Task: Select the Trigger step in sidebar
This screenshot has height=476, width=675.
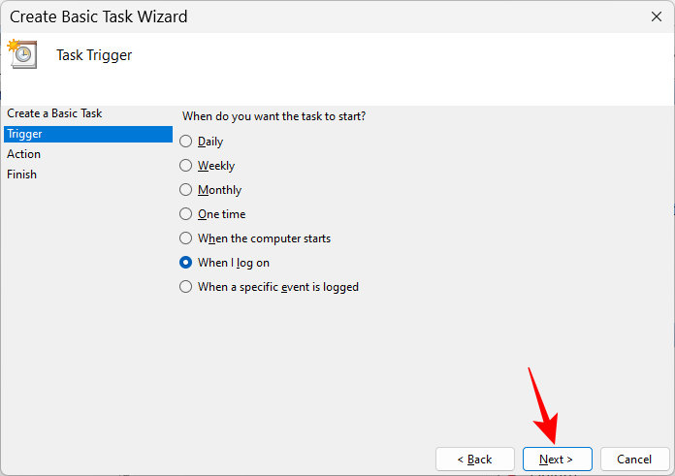Action: click(x=24, y=134)
